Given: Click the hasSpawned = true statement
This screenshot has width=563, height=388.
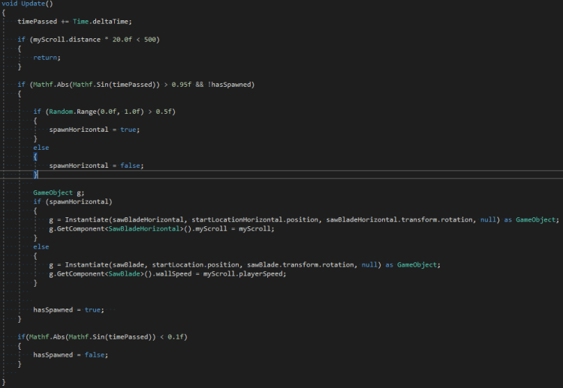Looking at the screenshot, I should 68,309.
